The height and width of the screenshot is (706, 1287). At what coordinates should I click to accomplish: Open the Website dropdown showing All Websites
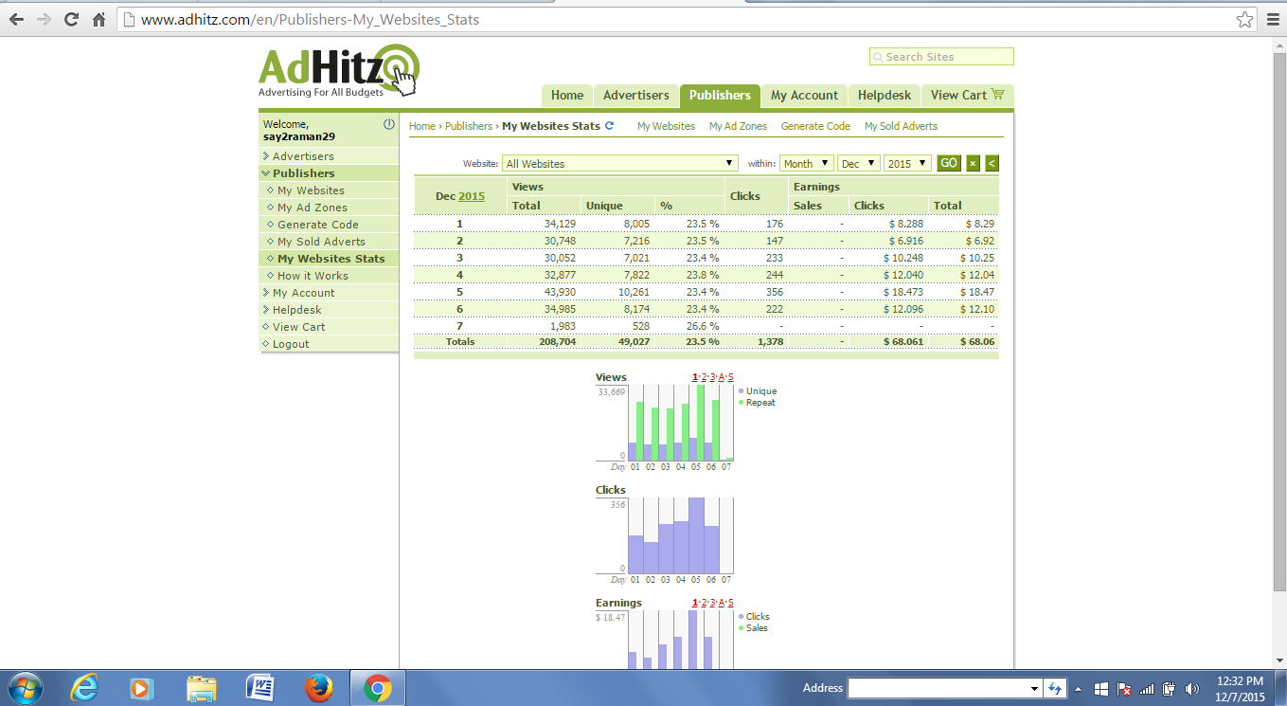click(x=620, y=164)
